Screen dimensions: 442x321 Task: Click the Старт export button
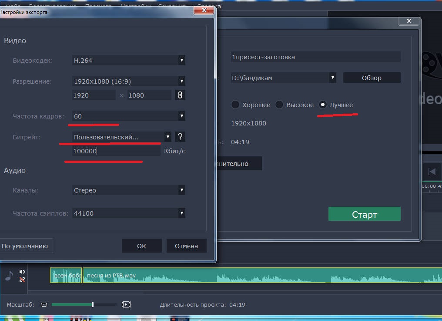point(365,214)
